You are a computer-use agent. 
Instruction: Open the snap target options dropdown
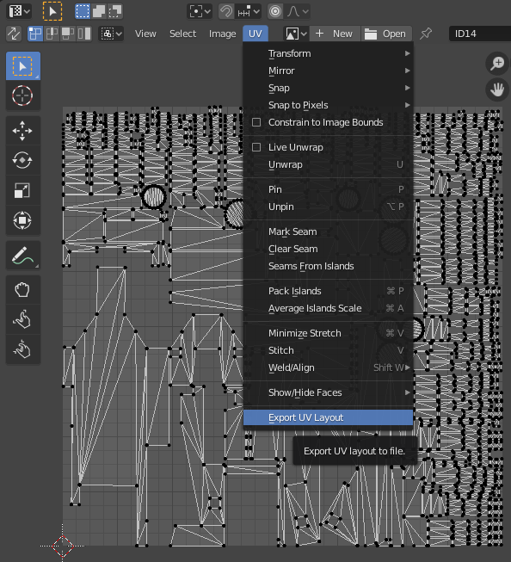(x=249, y=11)
